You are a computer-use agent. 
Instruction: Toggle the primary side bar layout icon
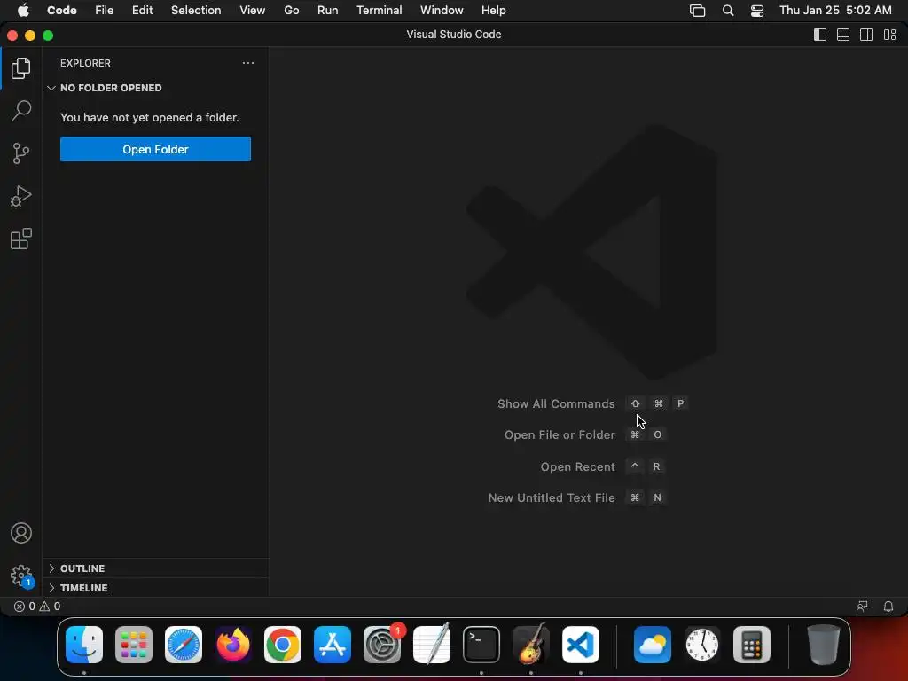click(820, 35)
